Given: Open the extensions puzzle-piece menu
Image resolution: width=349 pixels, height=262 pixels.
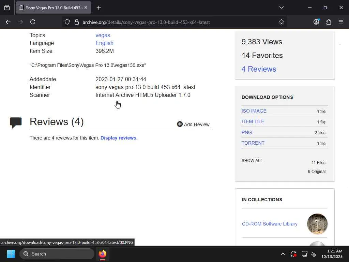Looking at the screenshot, I should click(329, 22).
